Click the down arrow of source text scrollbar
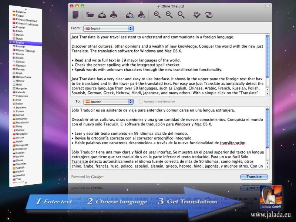Image resolution: width=296 pixels, height=222 pixels. tap(267, 94)
